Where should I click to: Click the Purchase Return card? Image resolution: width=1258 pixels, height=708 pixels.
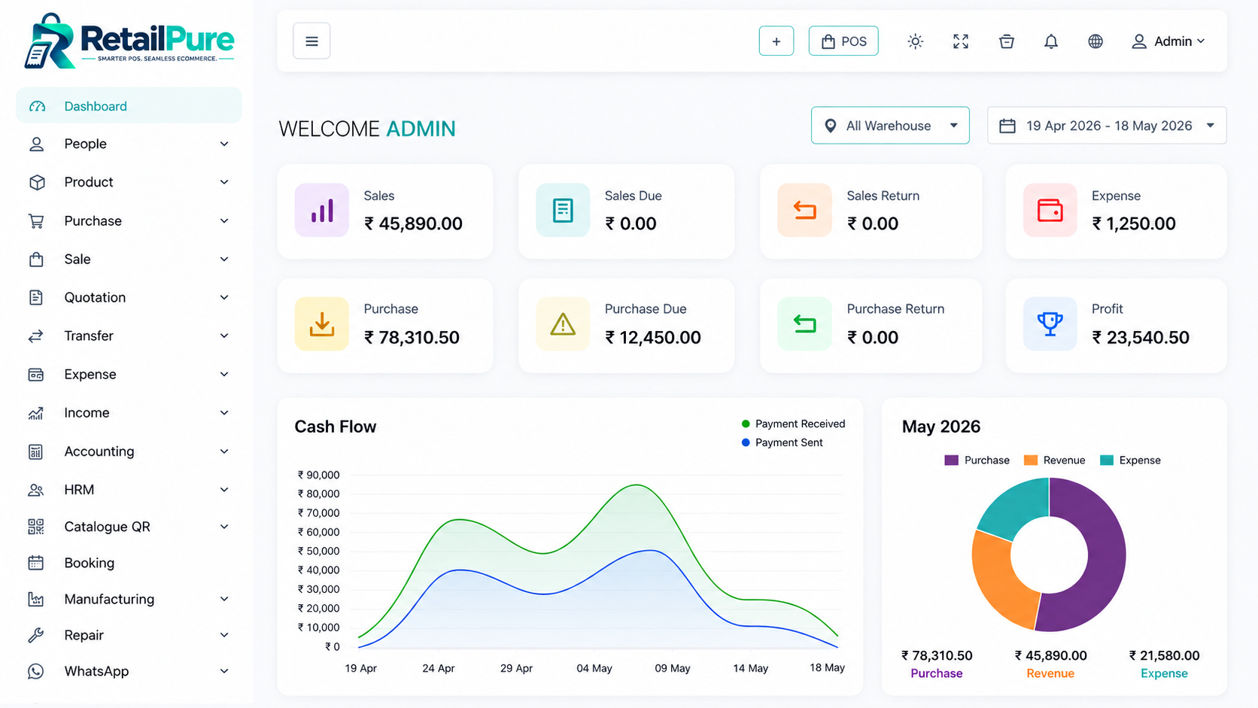click(x=871, y=325)
